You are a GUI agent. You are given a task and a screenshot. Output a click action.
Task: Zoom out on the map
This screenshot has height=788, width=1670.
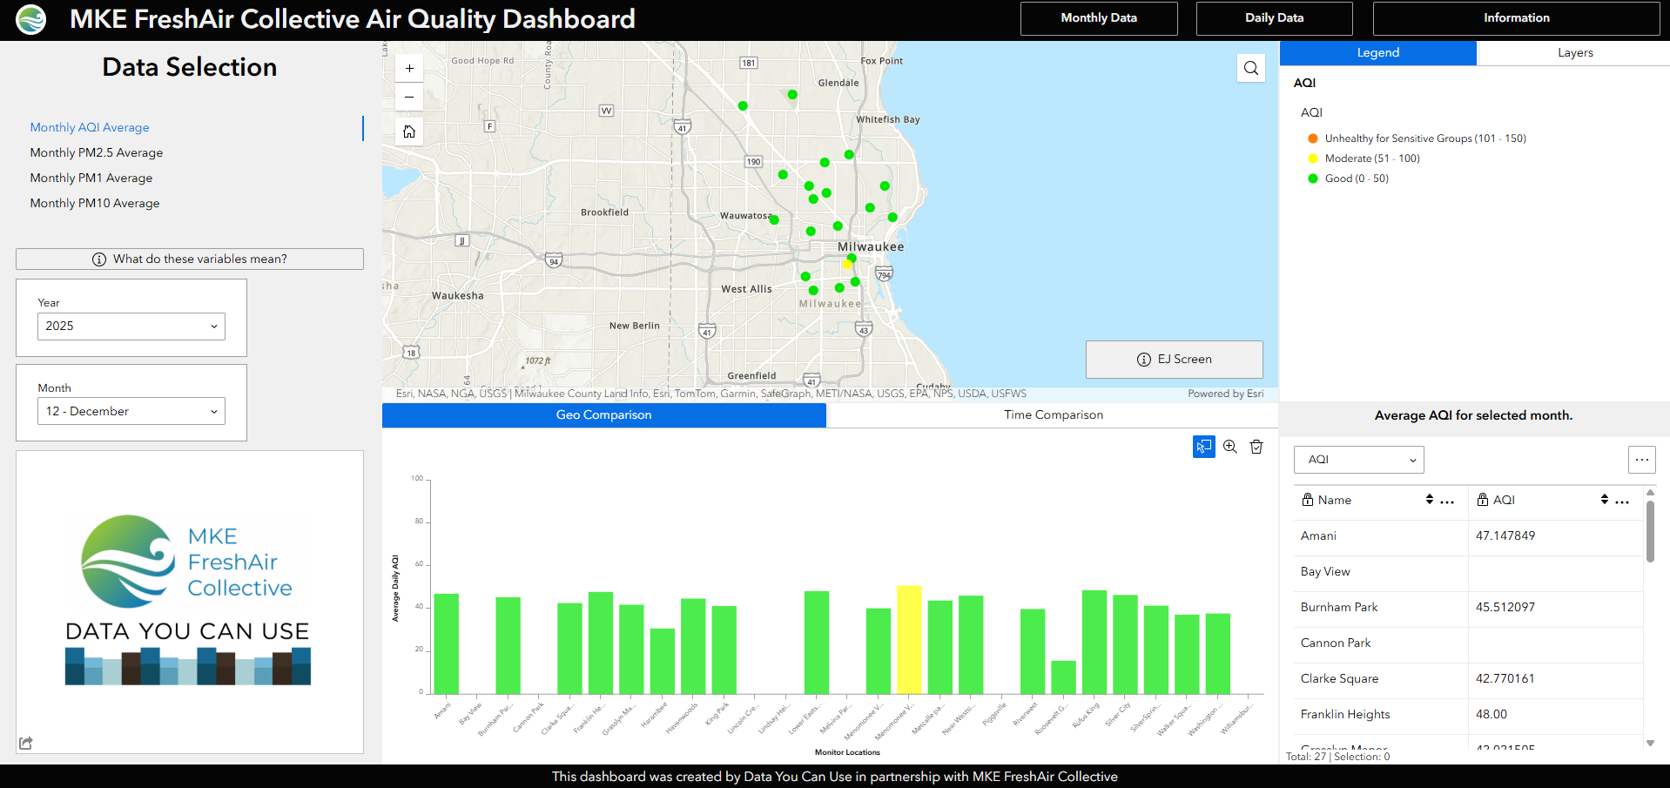[x=409, y=97]
